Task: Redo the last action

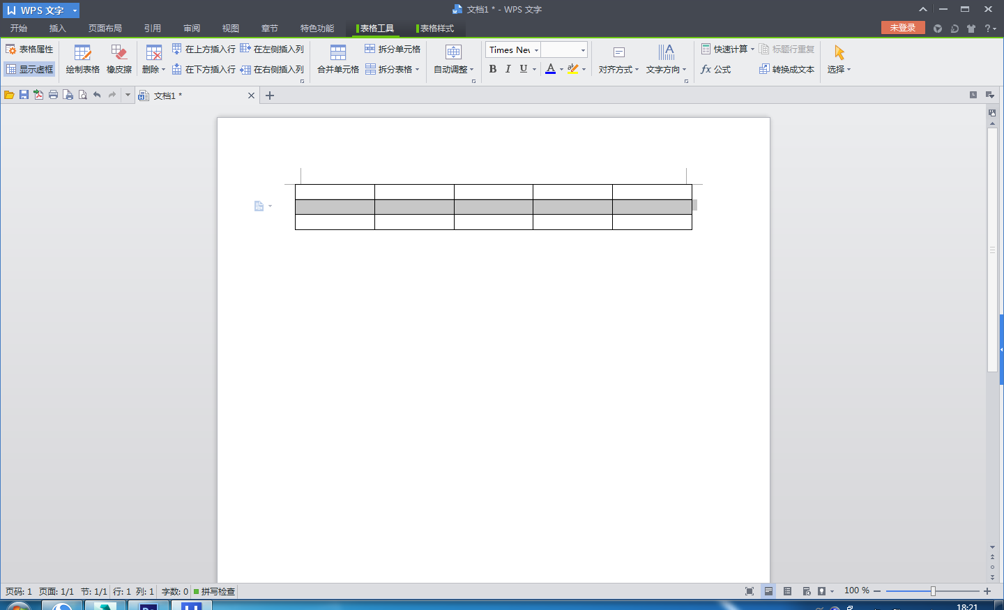Action: [112, 95]
